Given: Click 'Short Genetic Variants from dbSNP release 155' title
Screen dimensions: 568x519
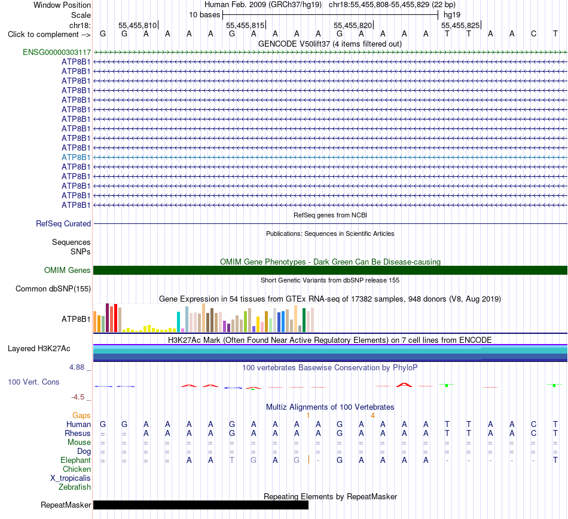Looking at the screenshot, I should 330,281.
